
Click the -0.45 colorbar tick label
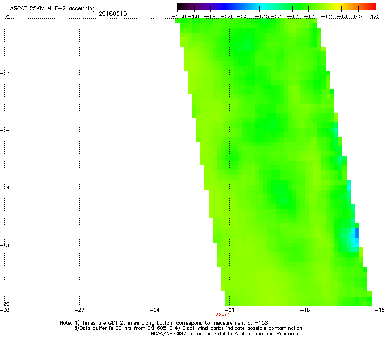click(x=262, y=17)
